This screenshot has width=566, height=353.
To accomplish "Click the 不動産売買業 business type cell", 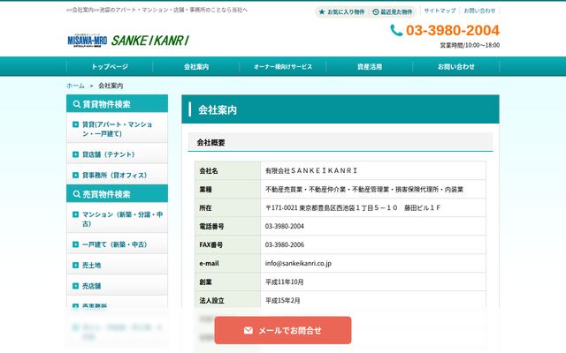I will [x=373, y=189].
